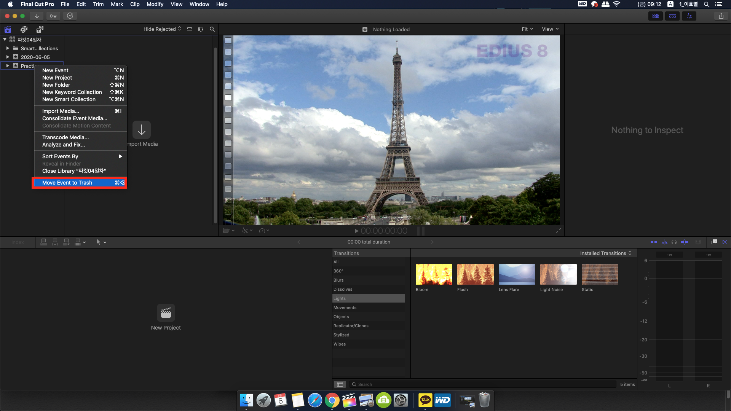Choose Transcode Media… menu entry
Screen dimensions: 731x411
point(80,137)
